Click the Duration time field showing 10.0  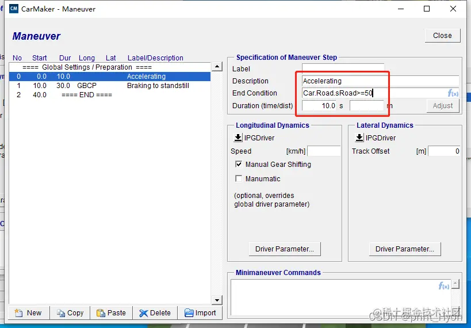pyautogui.click(x=319, y=106)
